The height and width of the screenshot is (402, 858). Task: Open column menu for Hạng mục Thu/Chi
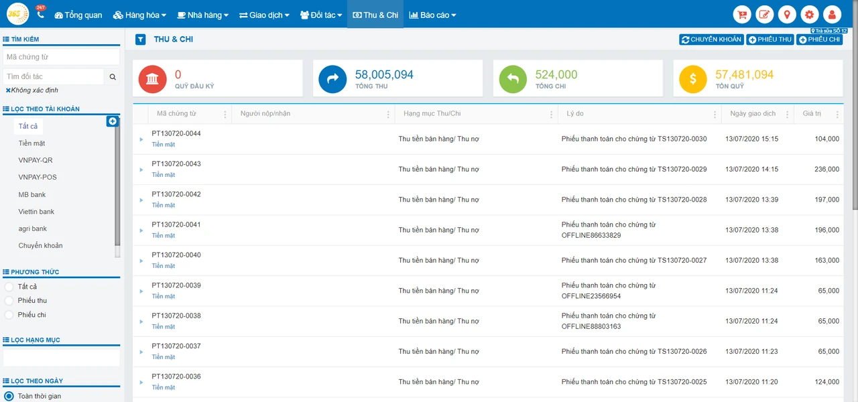(x=552, y=115)
